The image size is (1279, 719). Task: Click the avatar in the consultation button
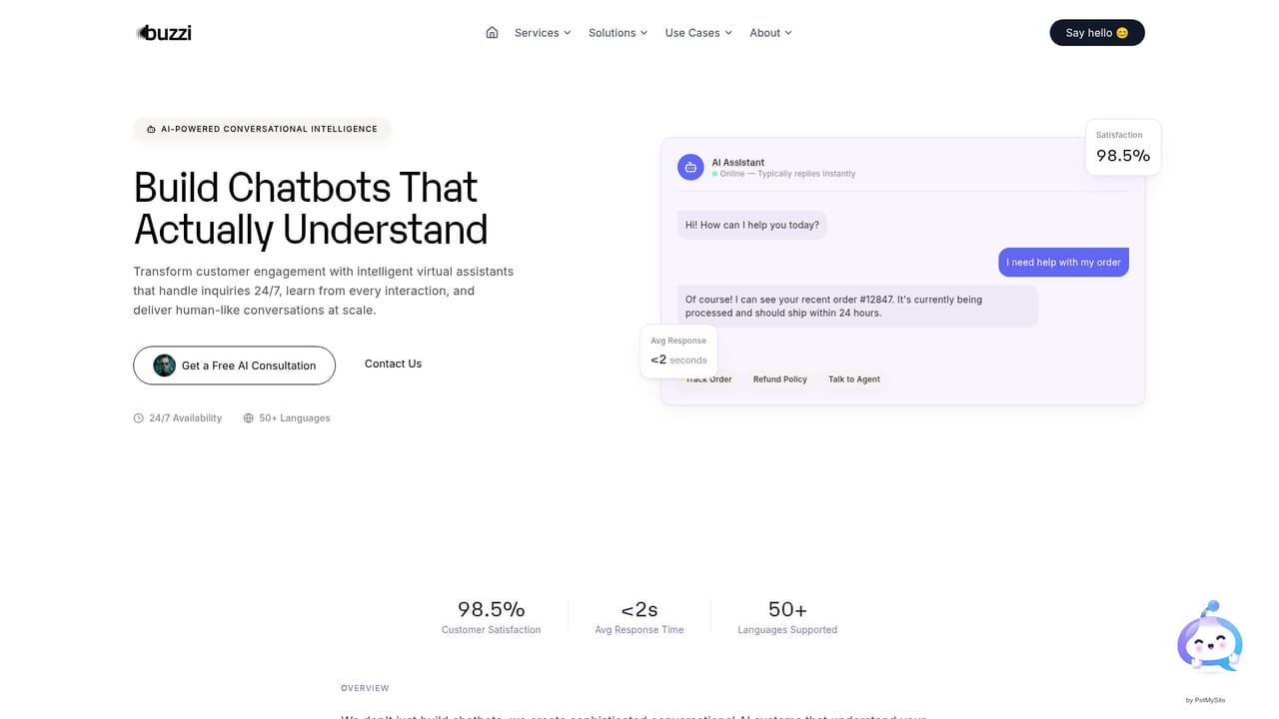click(x=165, y=365)
